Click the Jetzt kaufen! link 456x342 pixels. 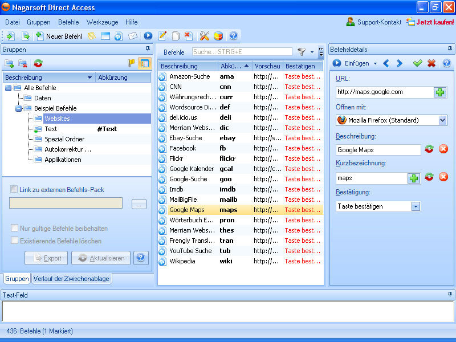[430, 22]
